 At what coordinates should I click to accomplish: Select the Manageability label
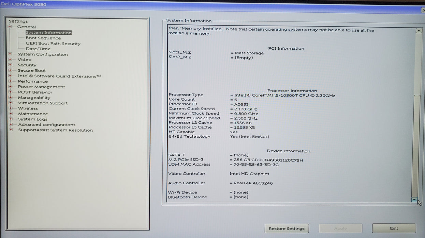click(x=34, y=98)
